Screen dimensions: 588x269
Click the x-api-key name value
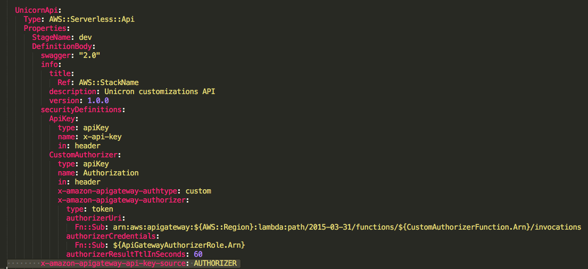tap(102, 137)
